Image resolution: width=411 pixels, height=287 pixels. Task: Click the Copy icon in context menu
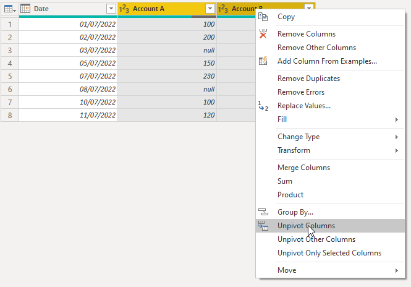[263, 17]
